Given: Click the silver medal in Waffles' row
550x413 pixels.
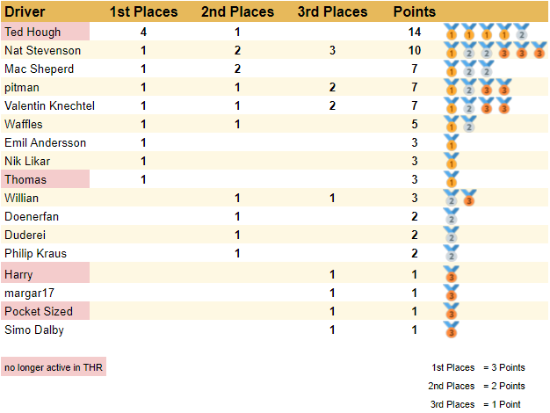Looking at the screenshot, I should pos(468,126).
